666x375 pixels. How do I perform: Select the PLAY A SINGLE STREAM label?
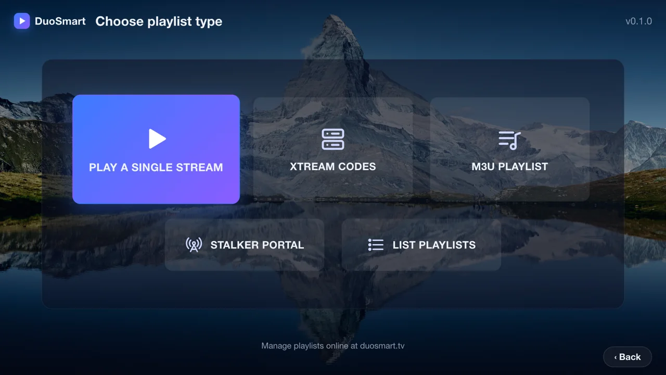pos(156,167)
